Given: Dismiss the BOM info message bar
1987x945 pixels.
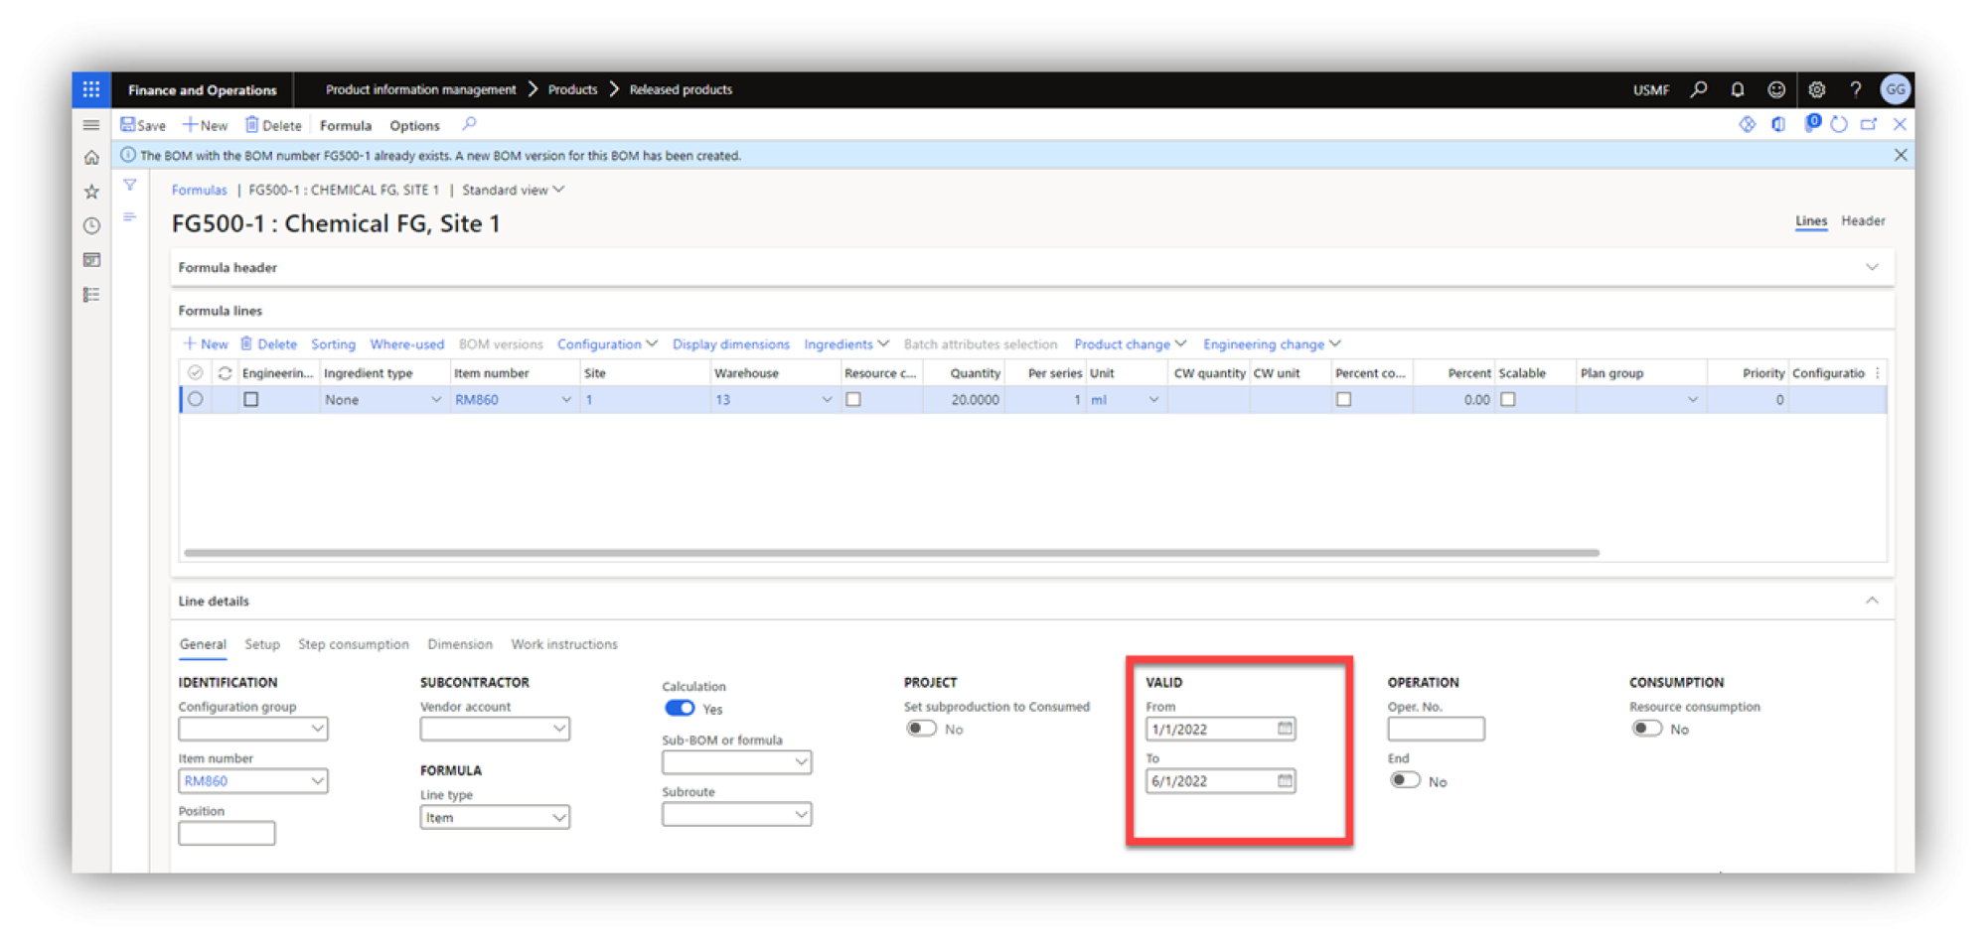Looking at the screenshot, I should point(1900,156).
